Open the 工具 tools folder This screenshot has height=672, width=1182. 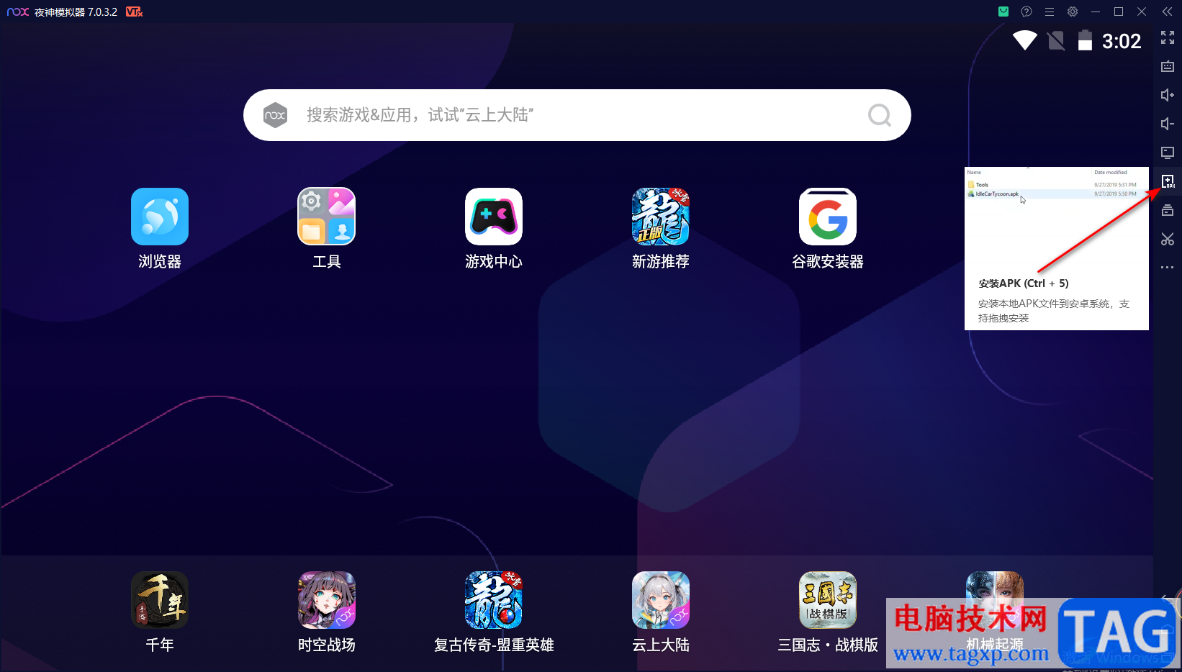click(327, 217)
